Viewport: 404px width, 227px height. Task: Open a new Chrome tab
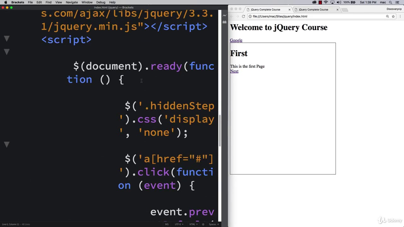tap(345, 10)
